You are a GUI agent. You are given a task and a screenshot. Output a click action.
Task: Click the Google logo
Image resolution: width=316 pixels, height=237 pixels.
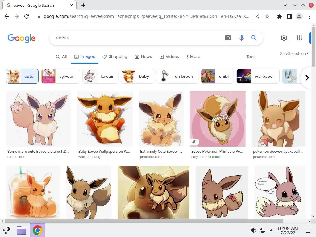point(22,38)
